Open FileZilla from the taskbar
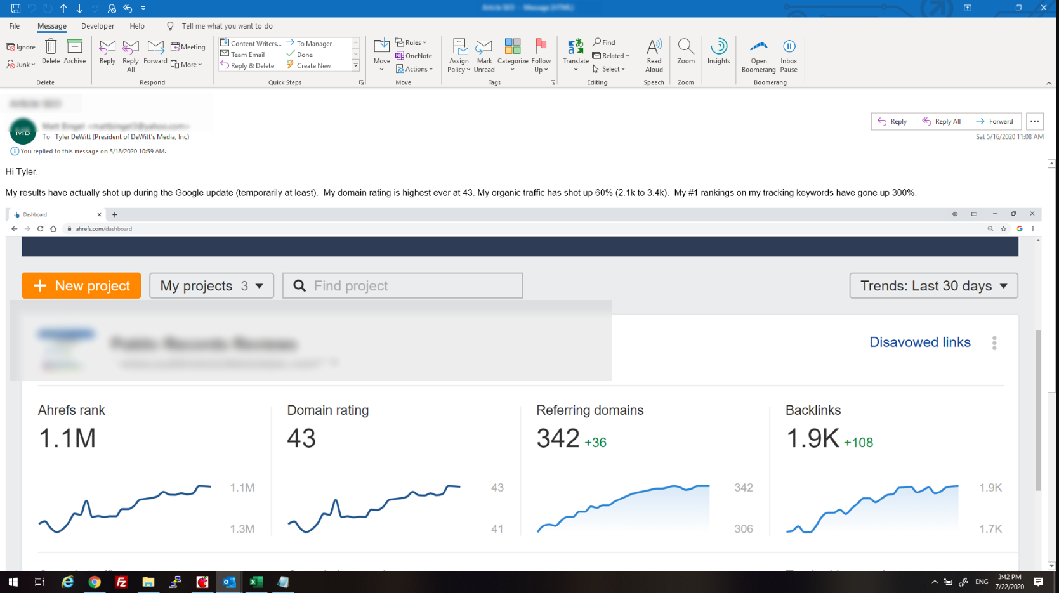Viewport: 1059px width, 593px height. coord(121,582)
